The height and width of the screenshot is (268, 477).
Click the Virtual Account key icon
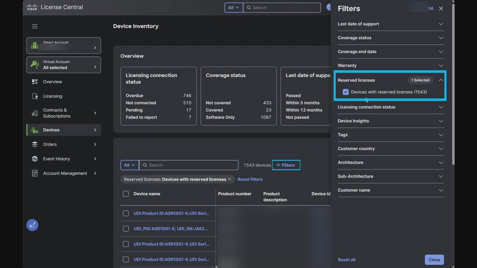(x=35, y=65)
